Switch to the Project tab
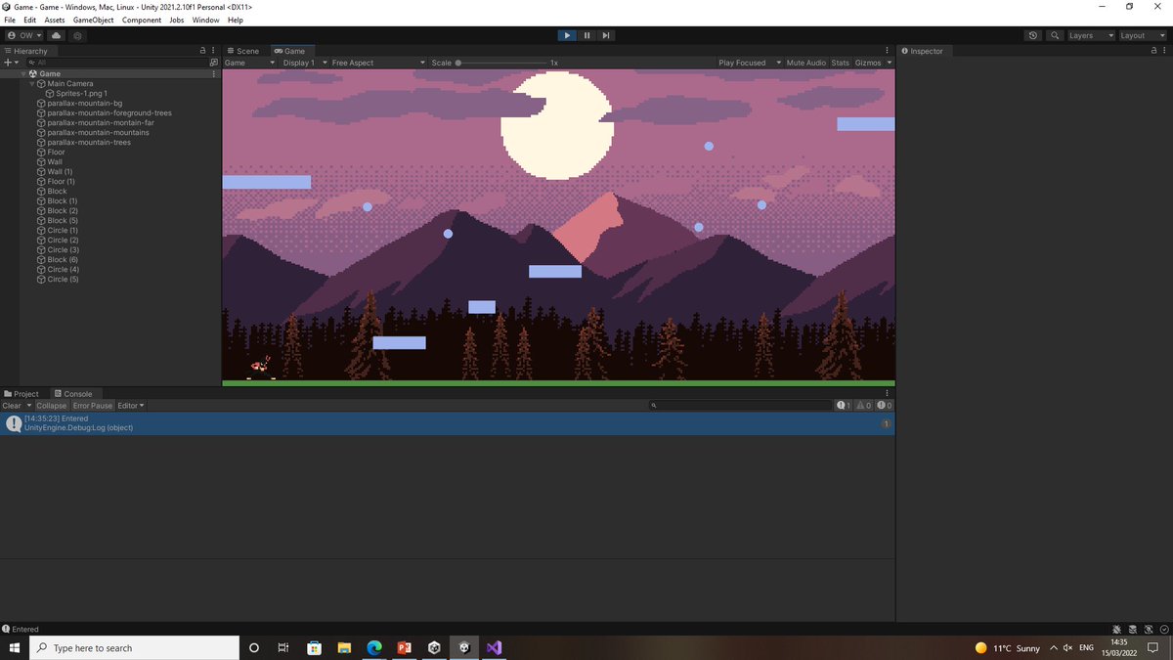This screenshot has width=1173, height=660. (22, 394)
